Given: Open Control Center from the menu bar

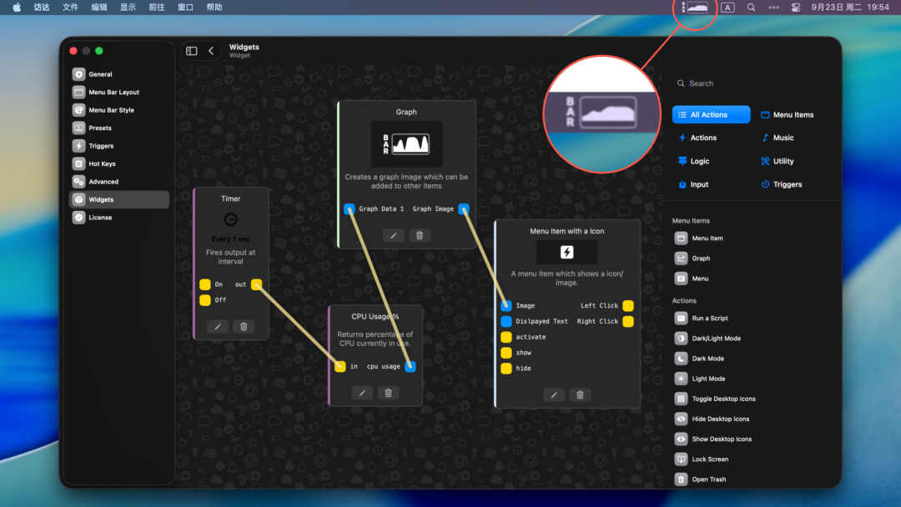Looking at the screenshot, I should pyautogui.click(x=796, y=8).
